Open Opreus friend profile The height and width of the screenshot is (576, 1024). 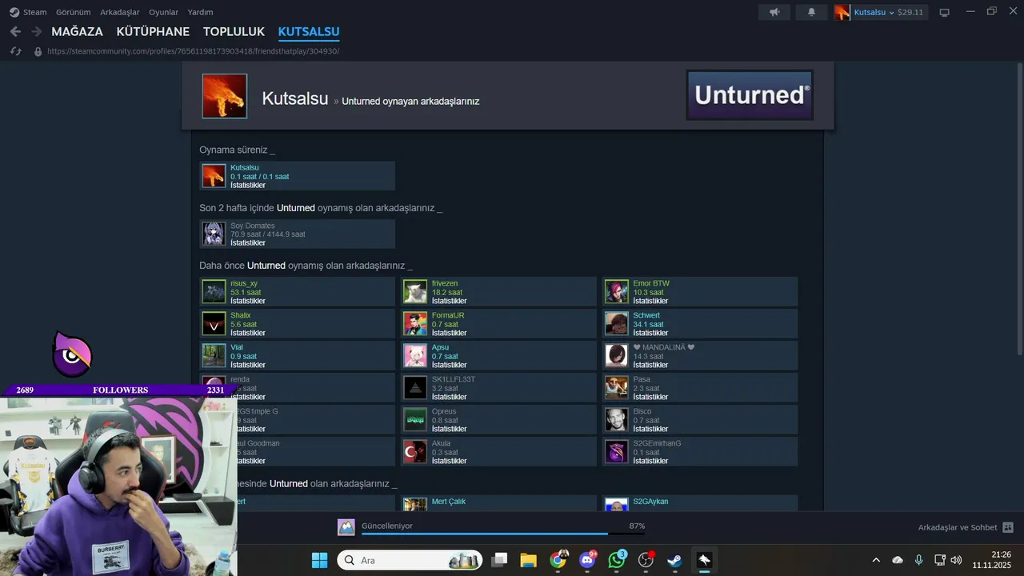pyautogui.click(x=444, y=411)
